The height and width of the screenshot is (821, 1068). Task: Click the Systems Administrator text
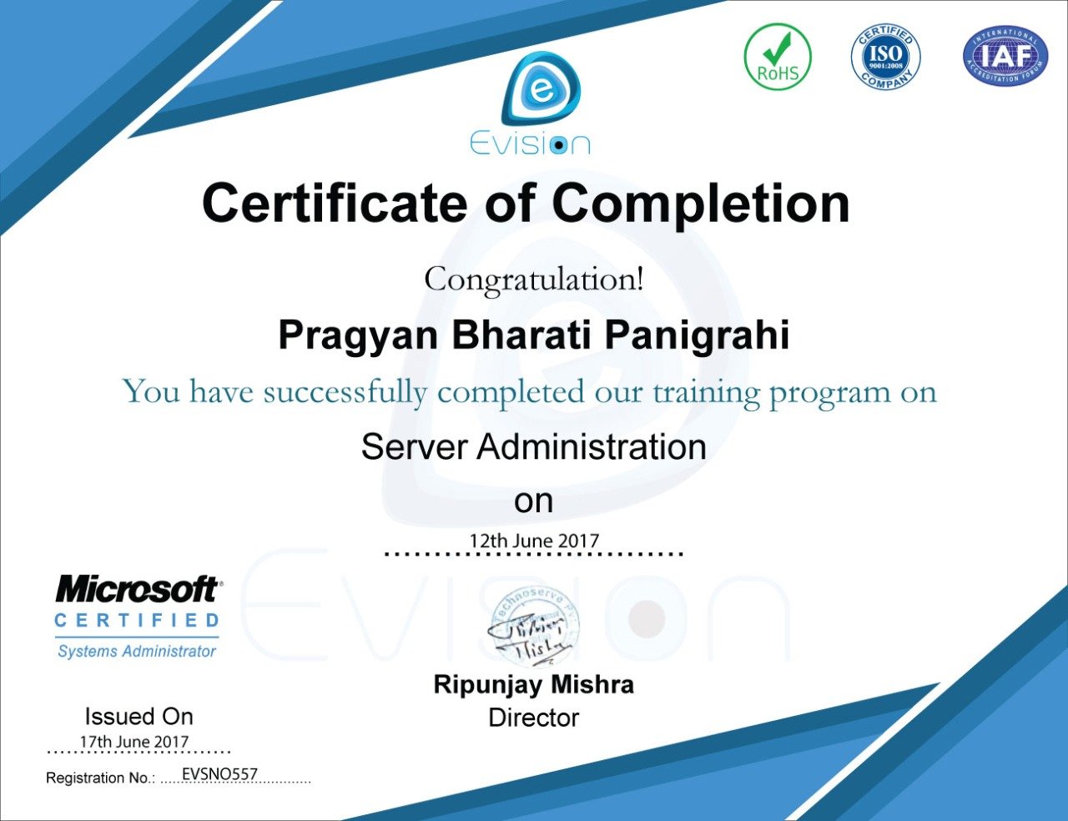coord(137,652)
